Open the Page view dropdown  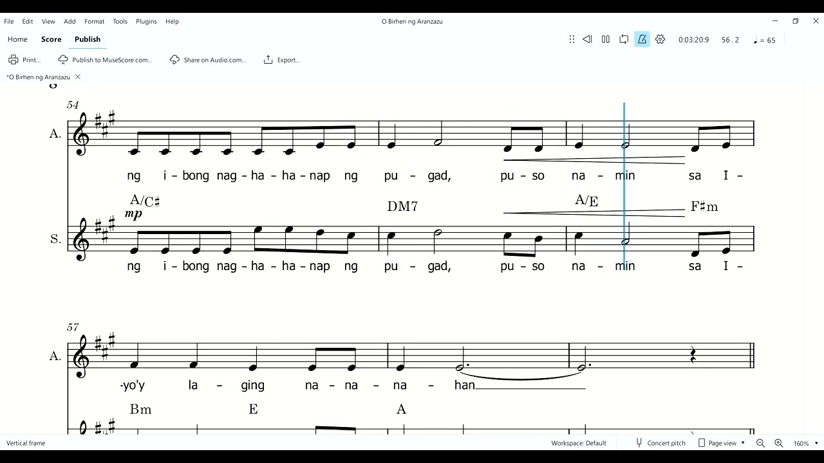(x=722, y=443)
